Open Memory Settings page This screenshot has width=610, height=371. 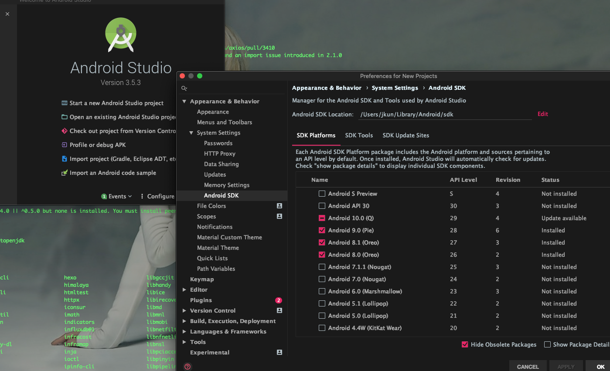tap(227, 185)
